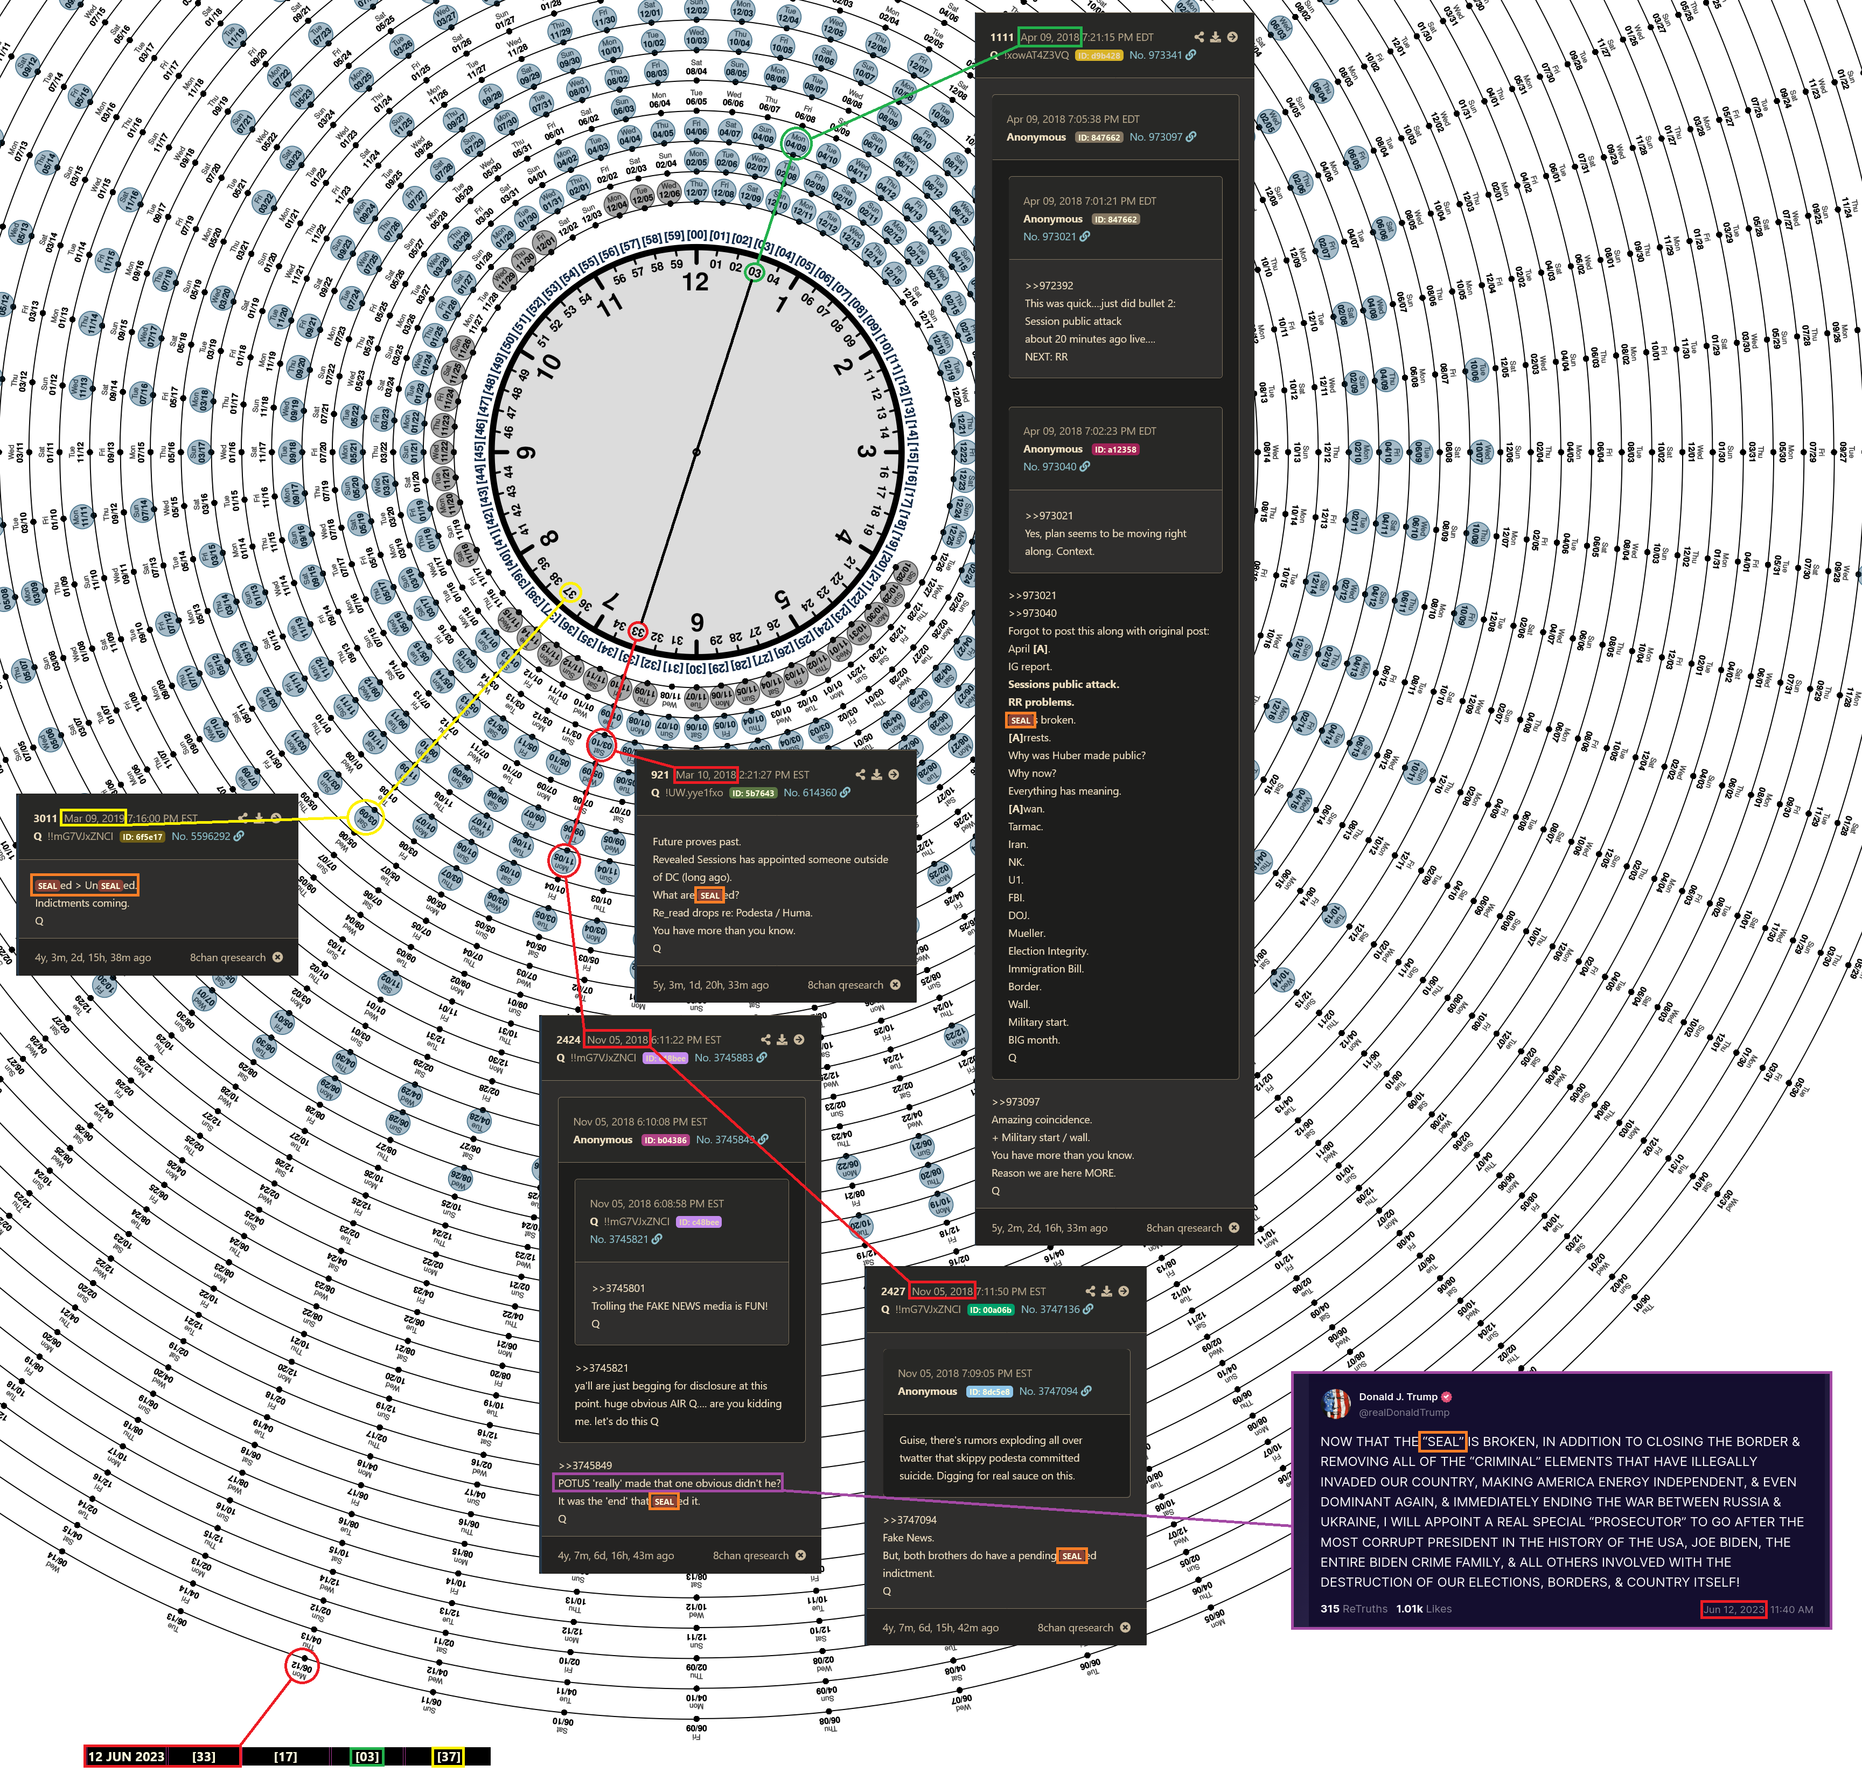Click the chain-link icon beside No. 3747136

tap(1089, 1309)
